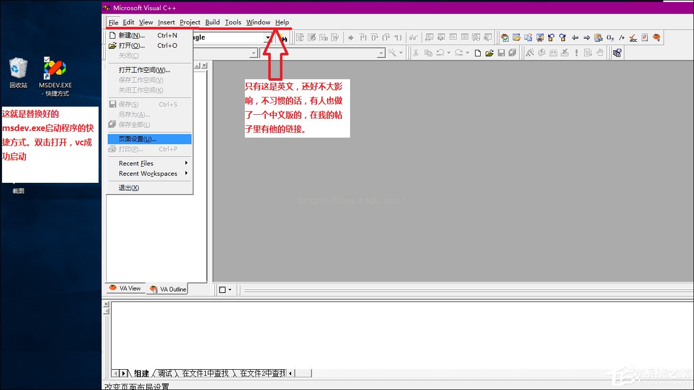
Task: Click the Copy icon on the toolbar
Action: (429, 52)
